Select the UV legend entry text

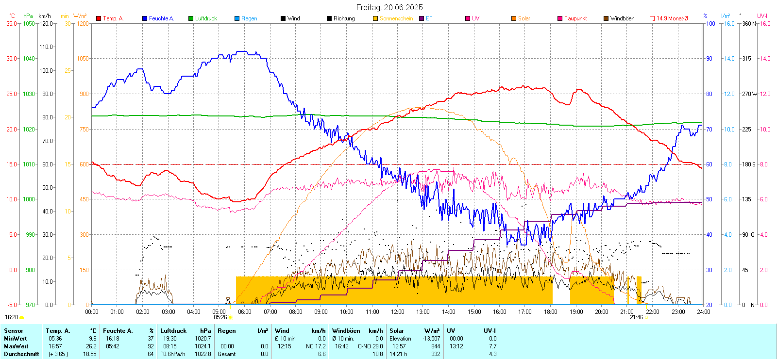coord(475,18)
